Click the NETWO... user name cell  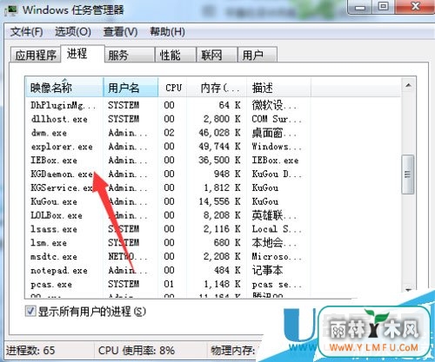(x=128, y=257)
